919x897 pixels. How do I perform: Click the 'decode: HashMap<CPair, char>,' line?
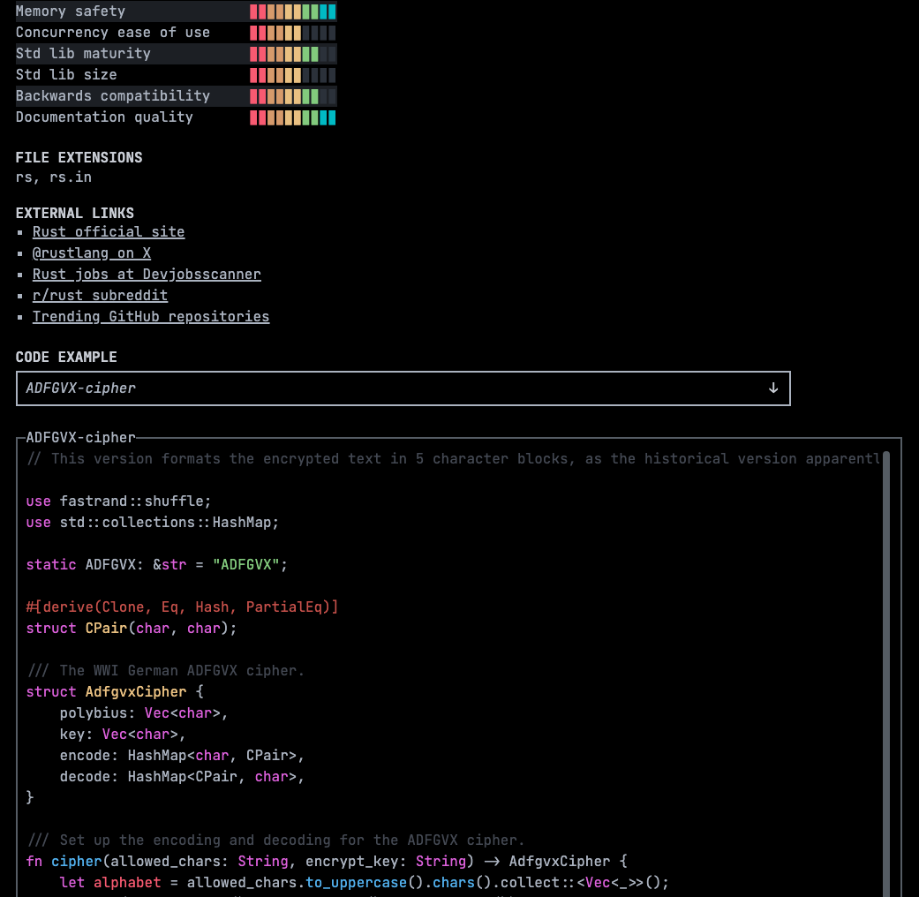pyautogui.click(x=182, y=776)
